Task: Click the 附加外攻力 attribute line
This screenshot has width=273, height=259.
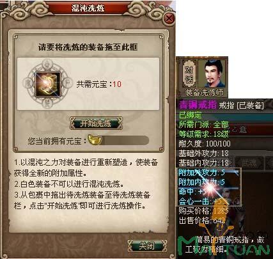Action: pyautogui.click(x=201, y=173)
